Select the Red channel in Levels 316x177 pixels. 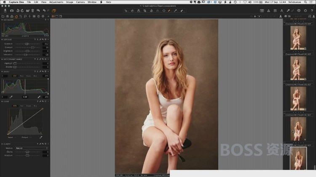[x=22, y=76]
